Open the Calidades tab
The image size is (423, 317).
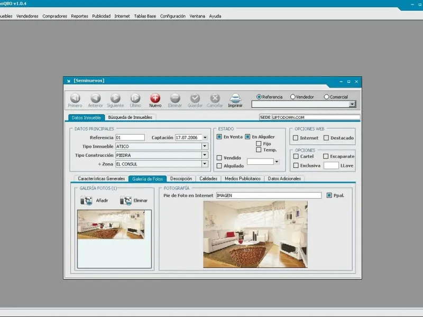click(x=208, y=179)
